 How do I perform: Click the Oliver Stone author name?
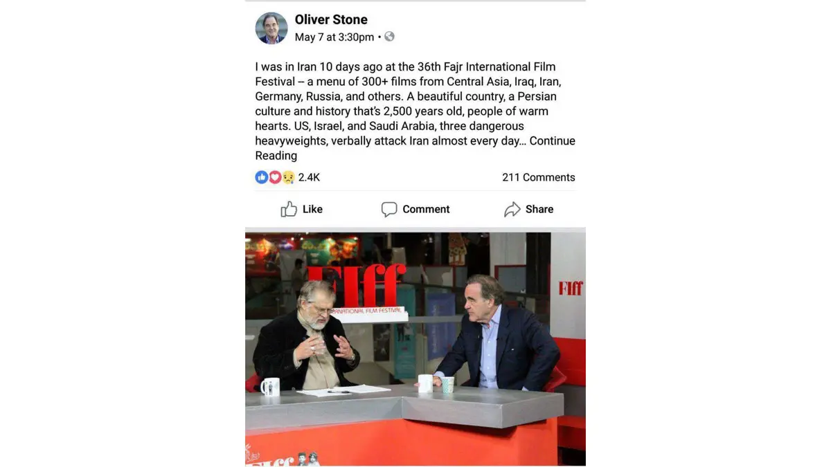tap(331, 19)
